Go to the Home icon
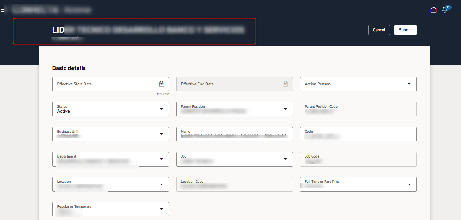 point(434,10)
